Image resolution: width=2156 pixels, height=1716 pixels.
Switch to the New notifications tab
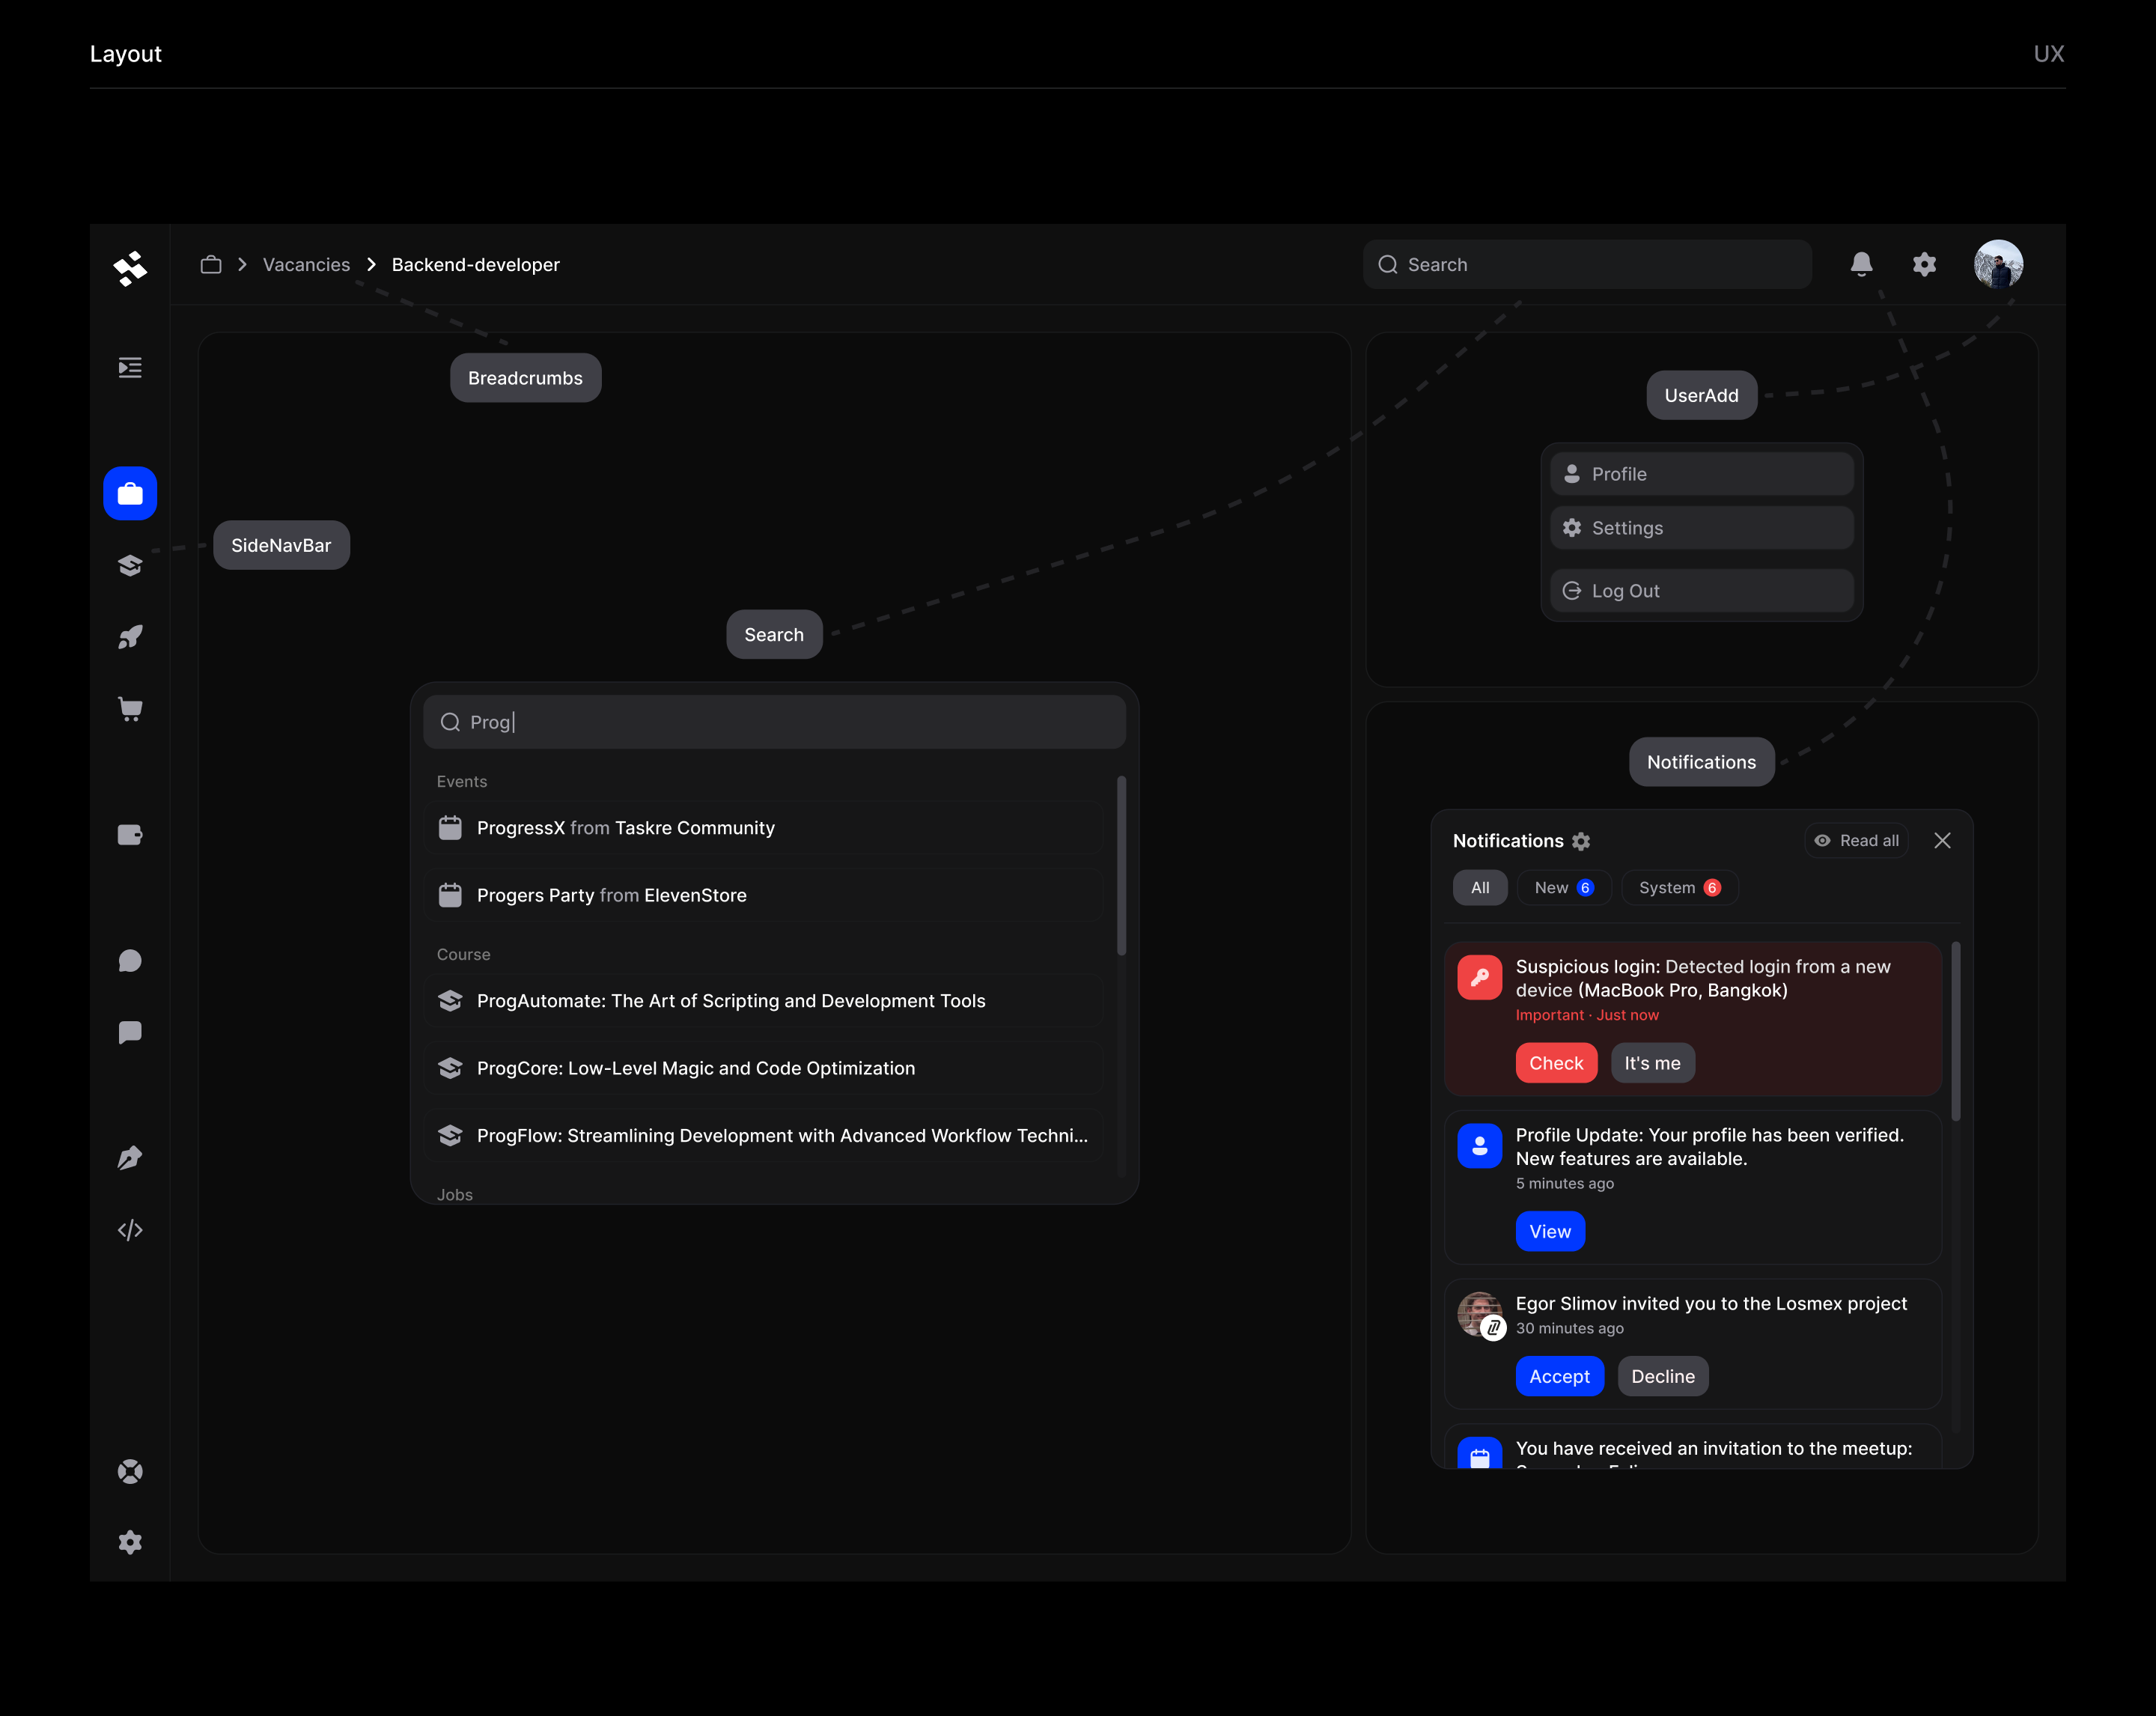(x=1563, y=887)
